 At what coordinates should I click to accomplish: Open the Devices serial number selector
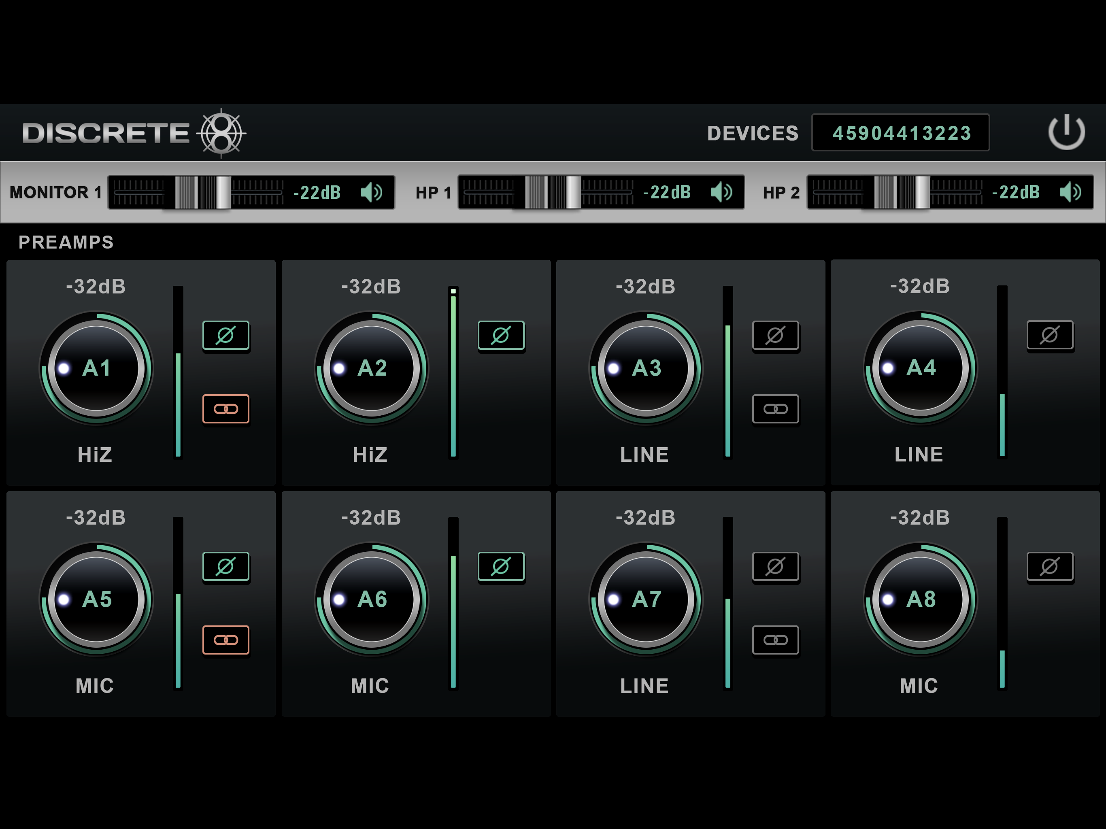(900, 133)
